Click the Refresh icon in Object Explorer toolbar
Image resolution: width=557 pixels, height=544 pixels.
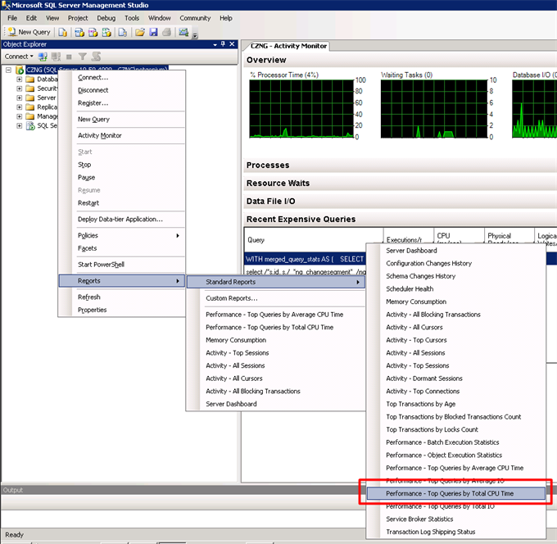coord(96,57)
